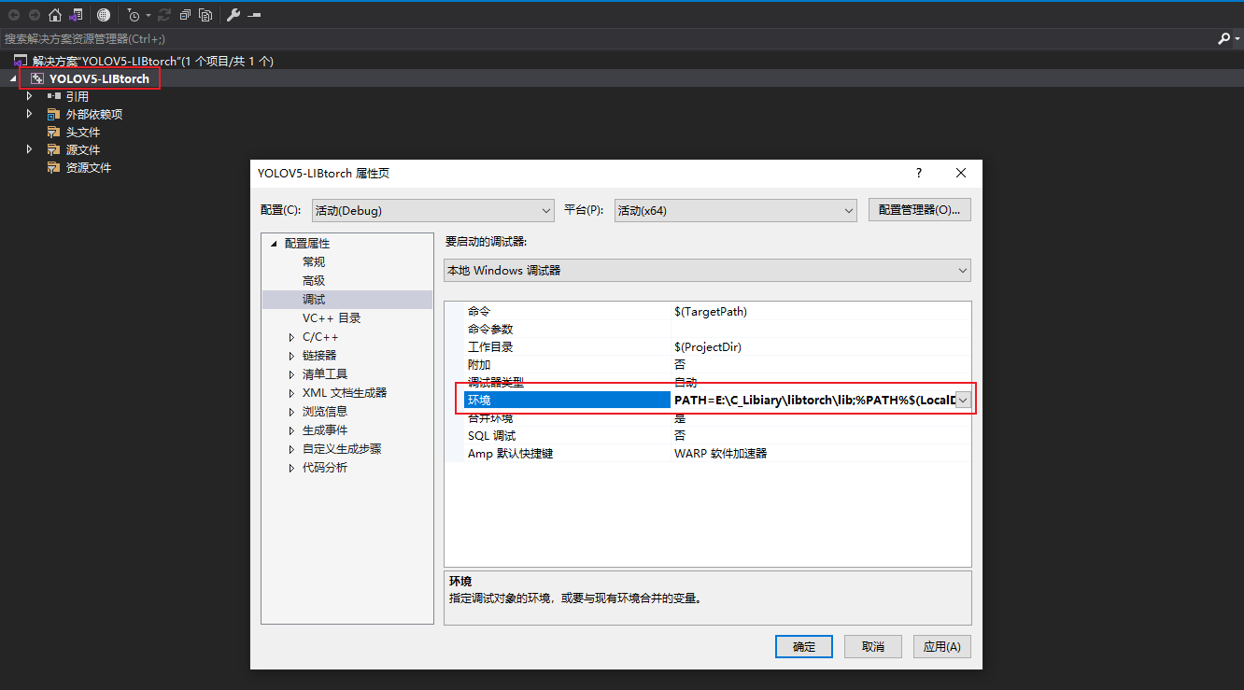Screen dimensions: 1244x690
Task: Click the 确定 button
Action: coord(804,646)
